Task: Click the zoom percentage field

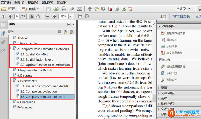Action: (64, 16)
